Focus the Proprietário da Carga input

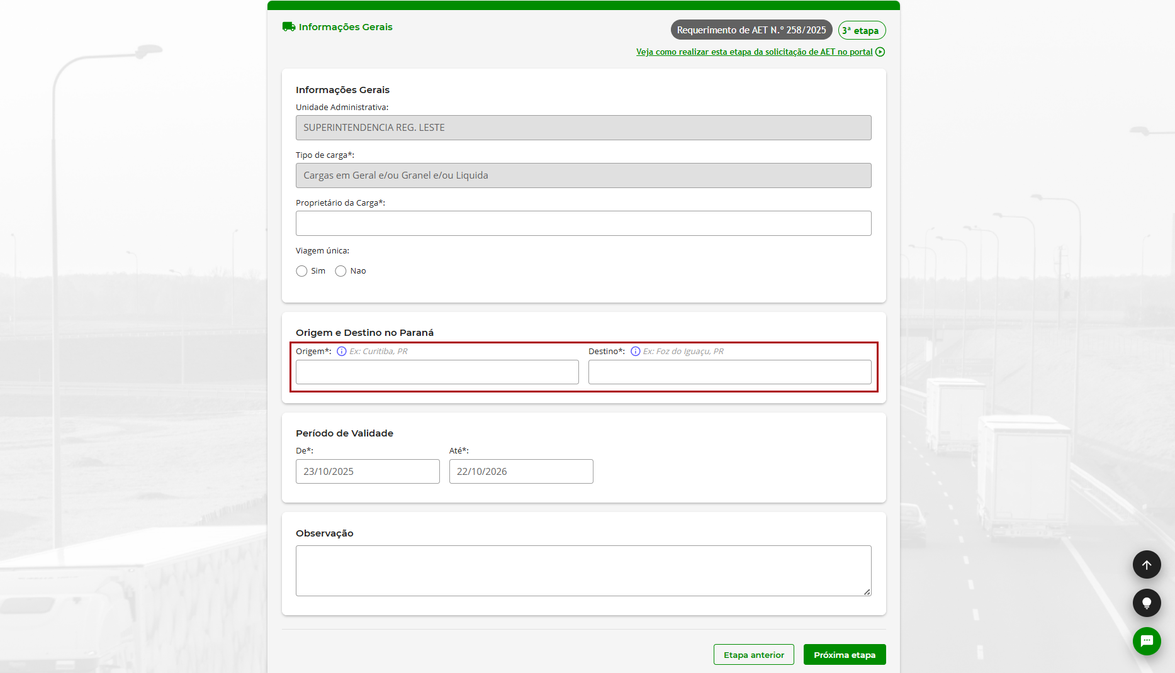point(583,223)
